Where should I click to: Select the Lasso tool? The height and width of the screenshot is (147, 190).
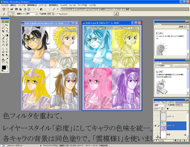[x=3, y=28]
